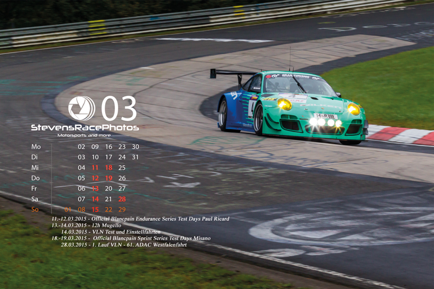Select the Mo weekday label
The width and height of the screenshot is (434, 289).
36,146
